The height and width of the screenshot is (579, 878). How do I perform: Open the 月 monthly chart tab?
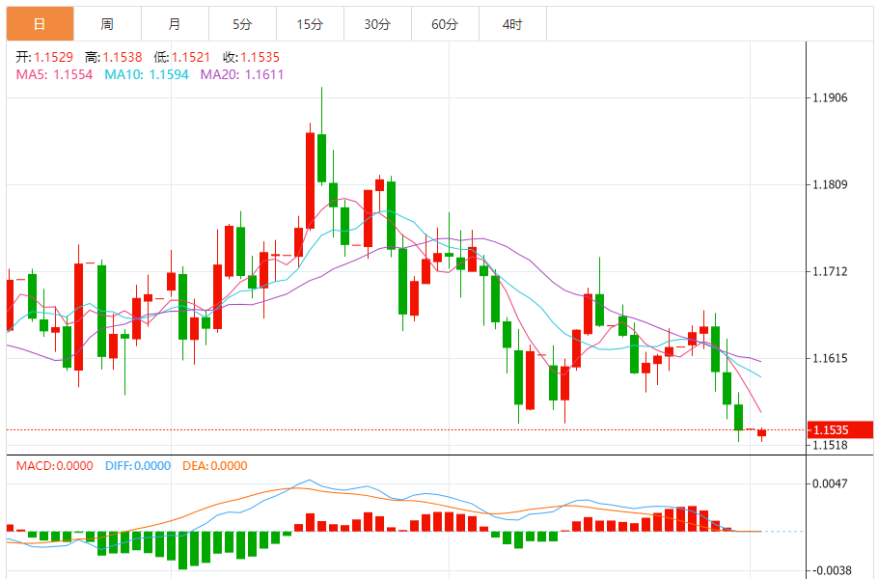point(174,24)
